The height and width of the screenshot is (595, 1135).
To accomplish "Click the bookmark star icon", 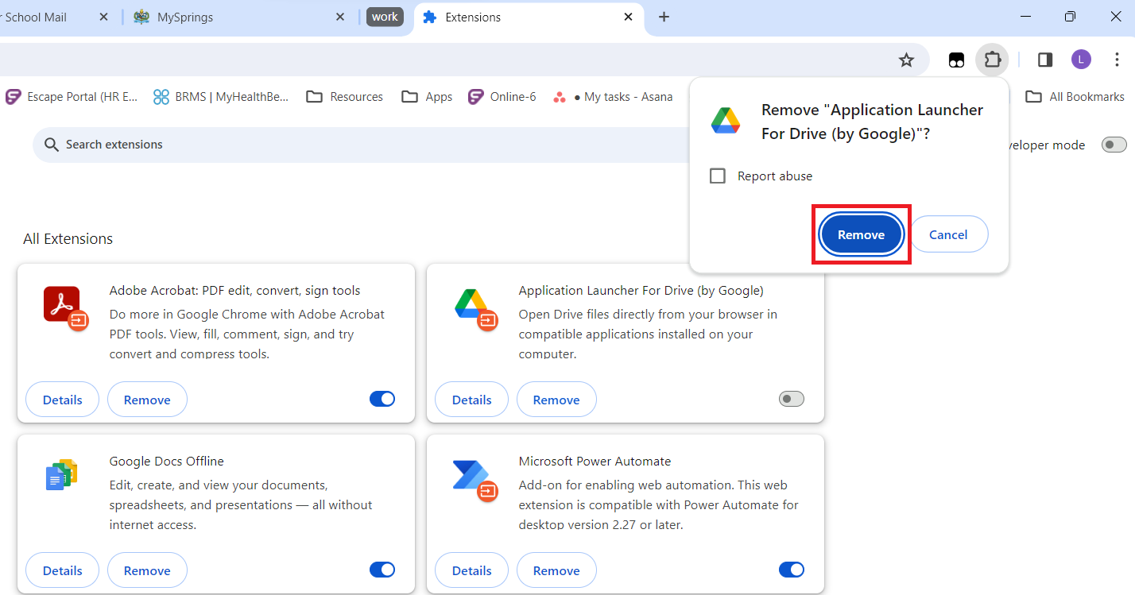I will (906, 60).
